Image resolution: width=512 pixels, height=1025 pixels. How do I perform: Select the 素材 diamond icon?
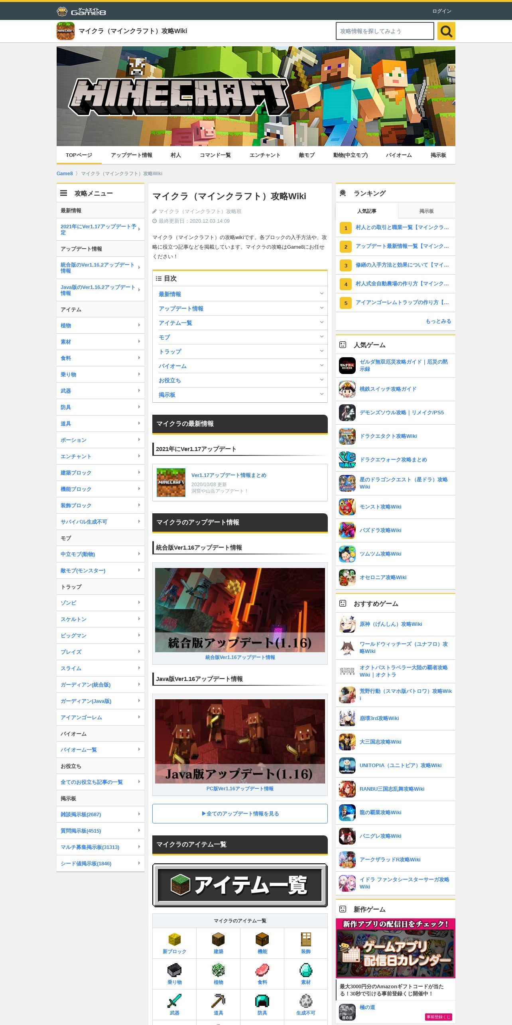(x=306, y=970)
